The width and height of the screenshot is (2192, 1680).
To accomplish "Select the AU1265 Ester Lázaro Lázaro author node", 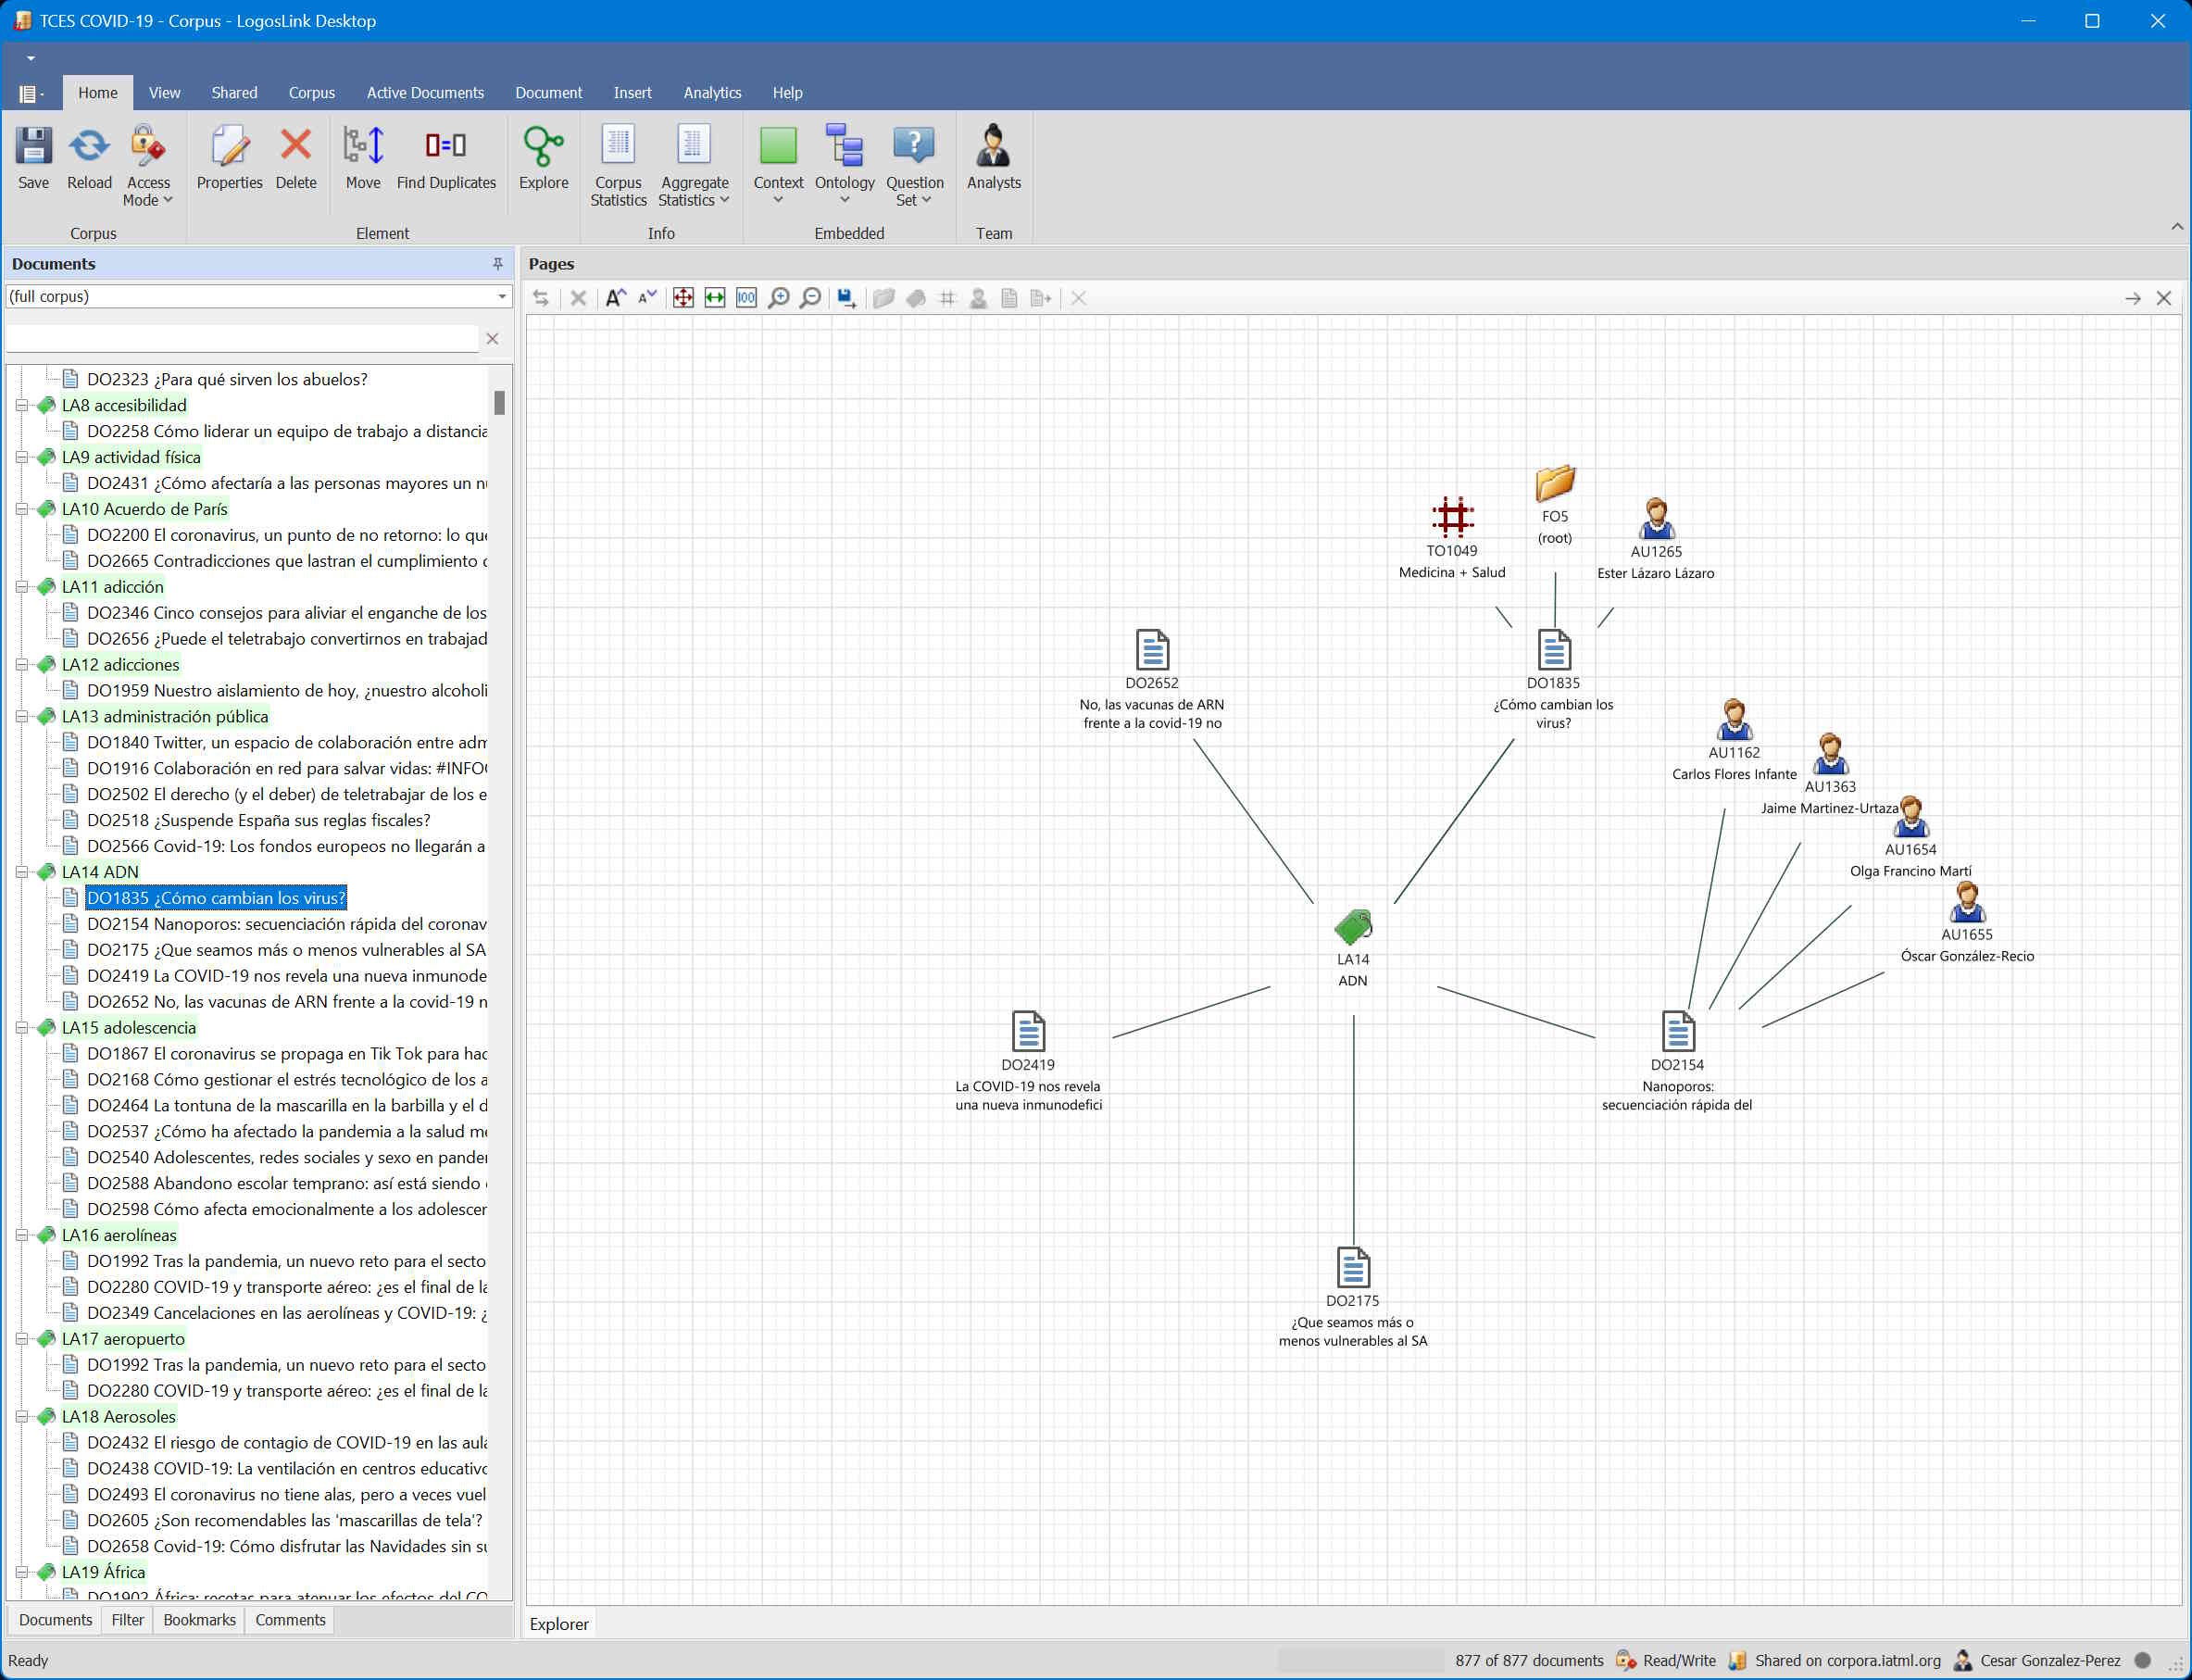I will click(x=1656, y=539).
